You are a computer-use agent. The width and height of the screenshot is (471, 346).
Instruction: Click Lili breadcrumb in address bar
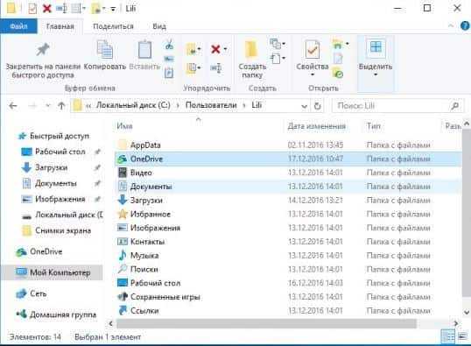coord(257,105)
